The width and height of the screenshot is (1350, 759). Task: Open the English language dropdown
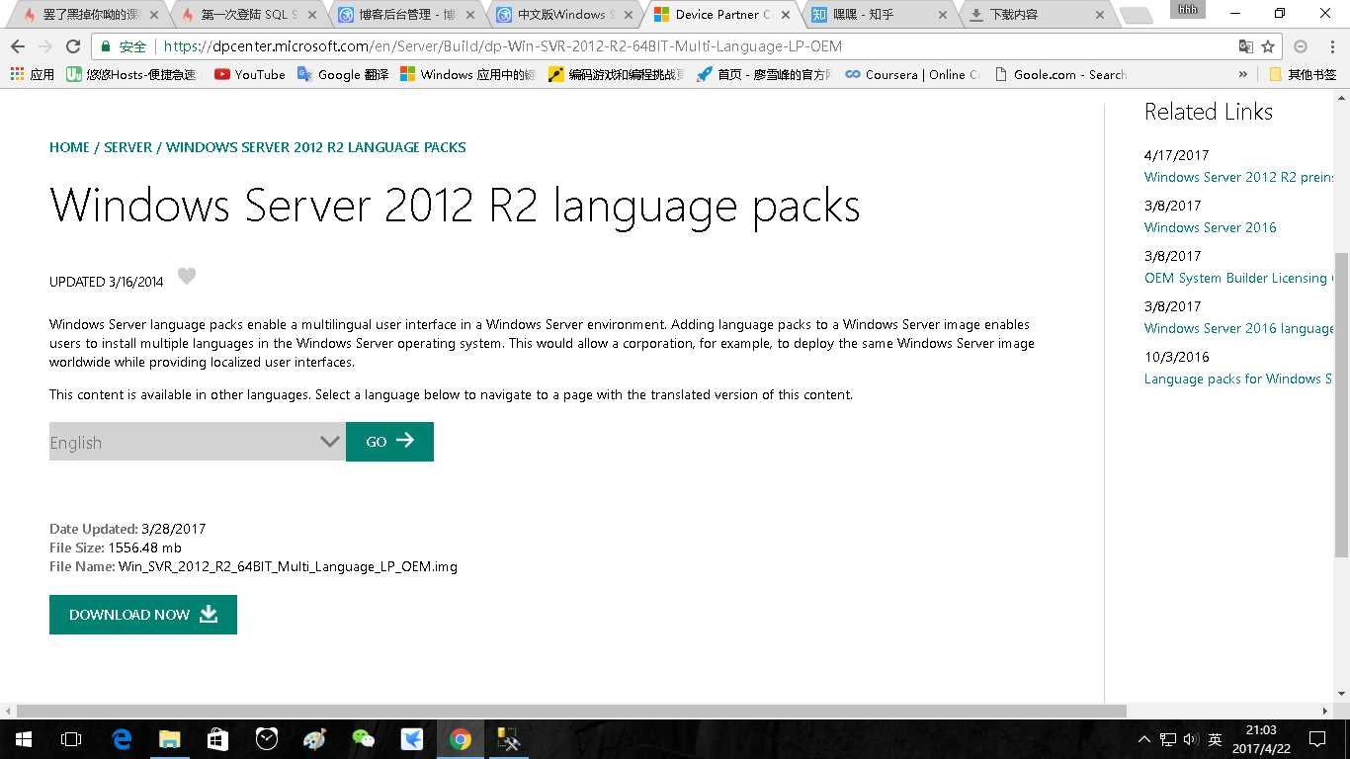(198, 442)
